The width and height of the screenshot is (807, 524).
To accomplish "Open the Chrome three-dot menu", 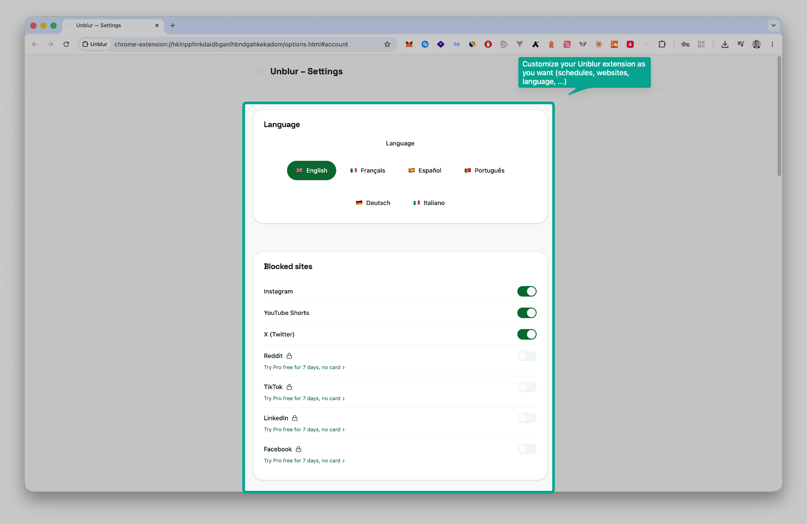I will coord(772,44).
